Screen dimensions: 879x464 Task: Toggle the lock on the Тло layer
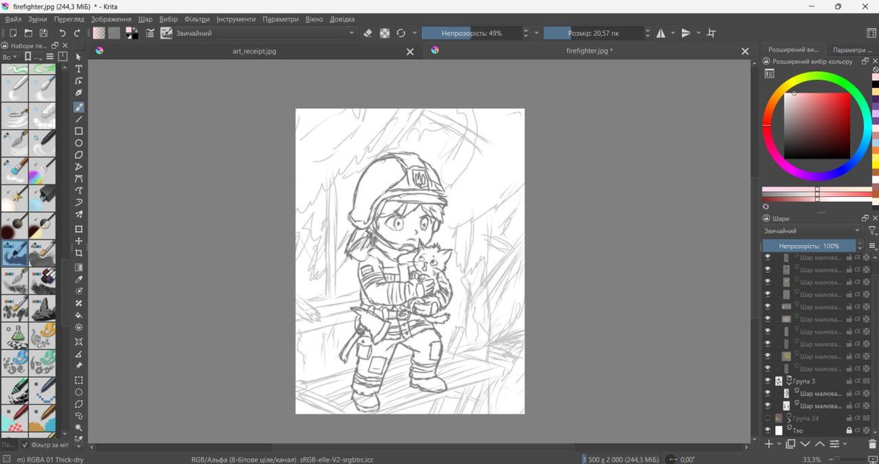click(849, 430)
